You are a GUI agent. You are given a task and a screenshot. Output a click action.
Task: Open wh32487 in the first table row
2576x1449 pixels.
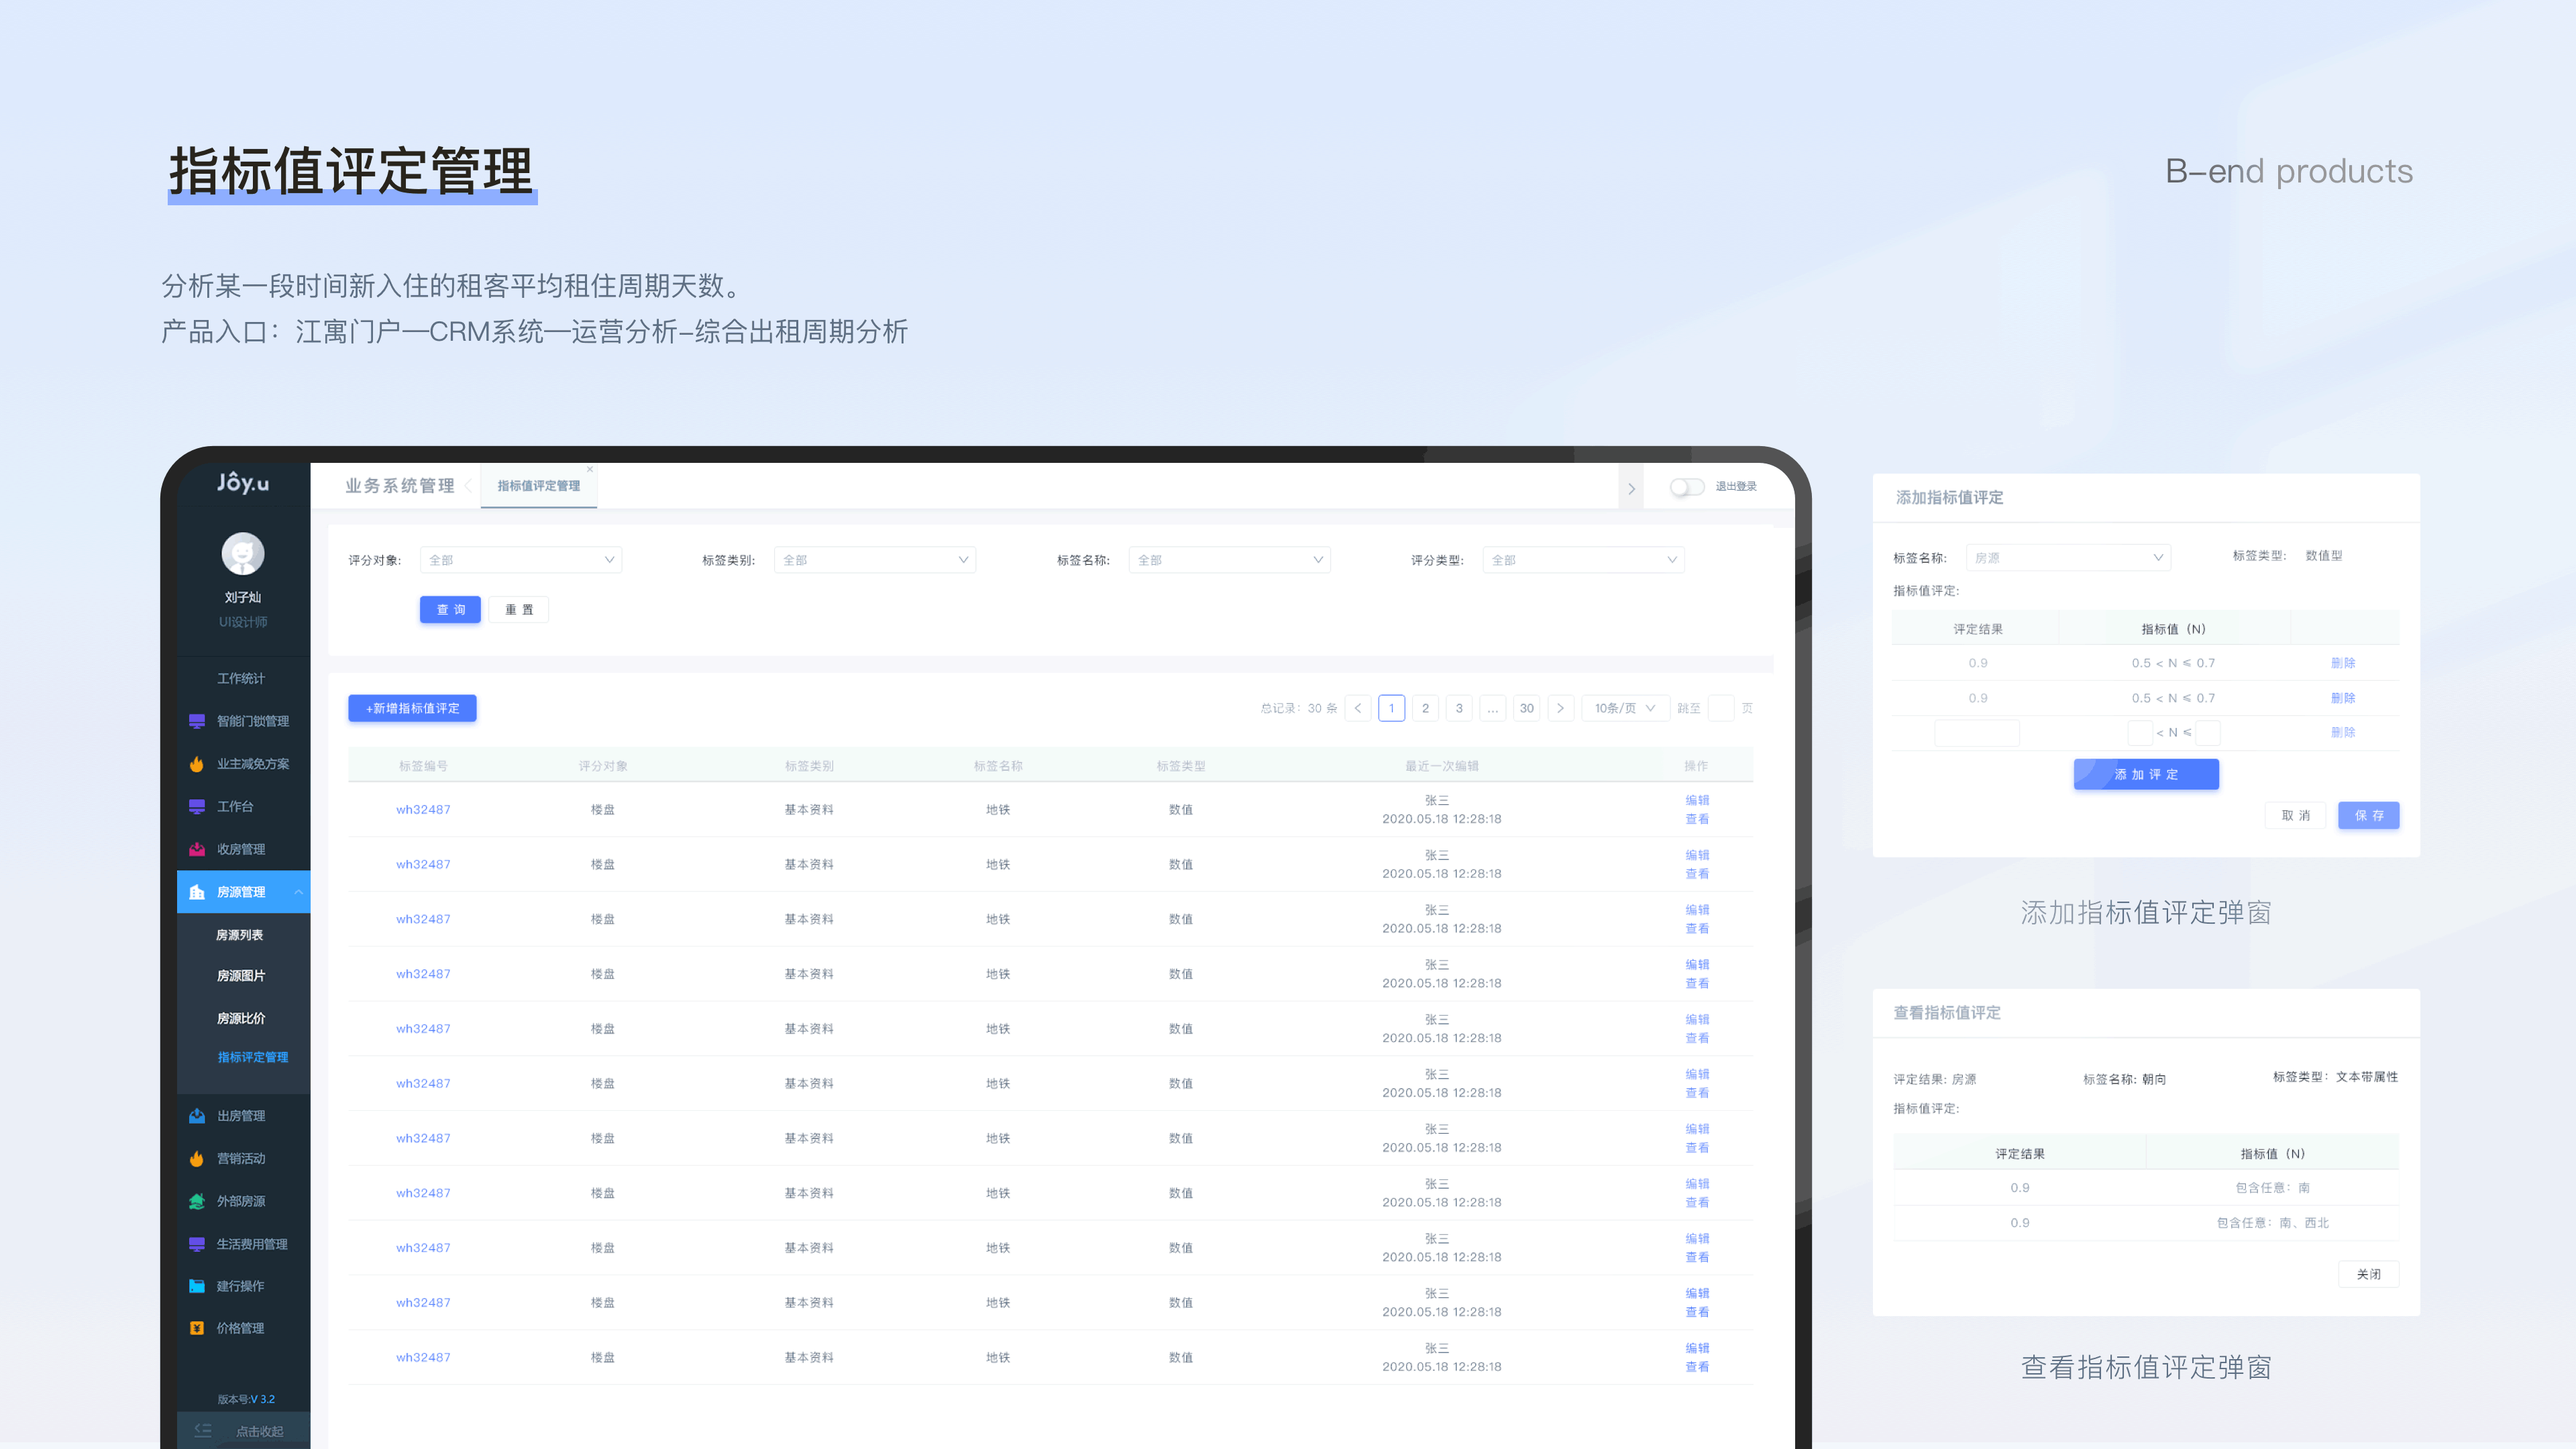pos(423,810)
